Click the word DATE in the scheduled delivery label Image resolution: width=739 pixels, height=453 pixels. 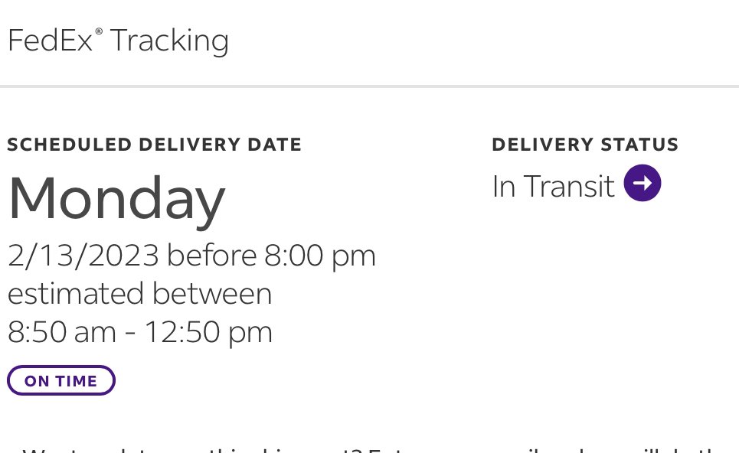click(275, 145)
